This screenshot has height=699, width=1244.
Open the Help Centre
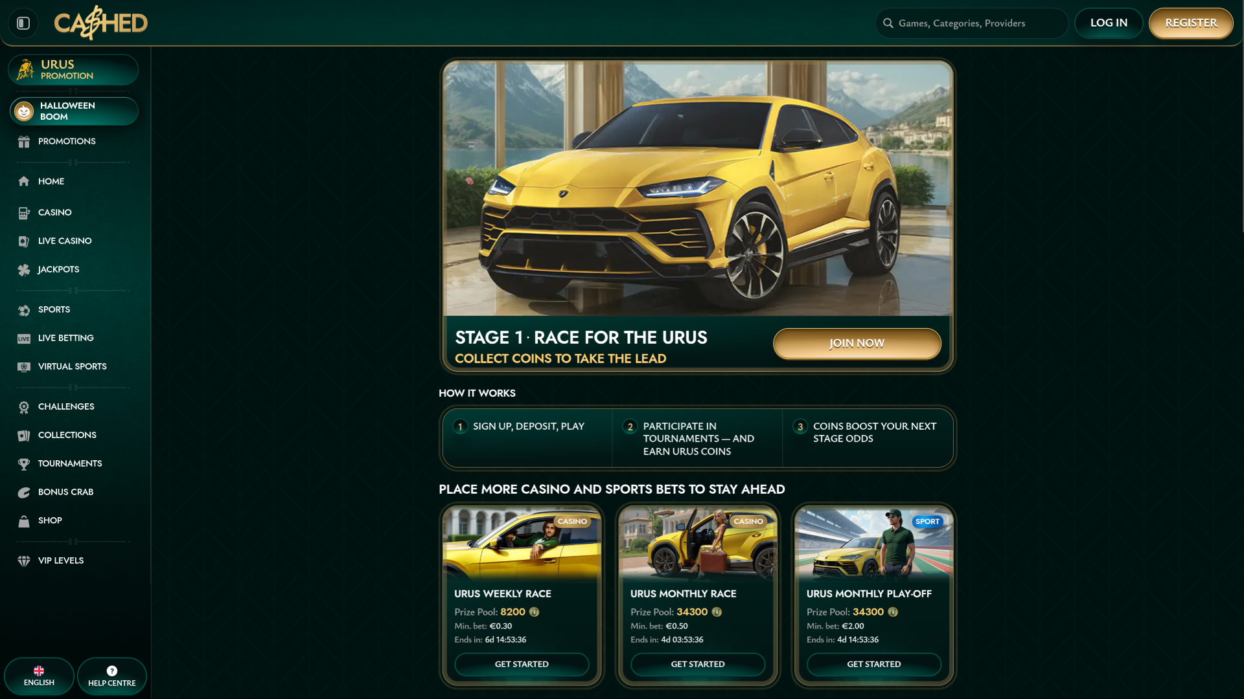[x=111, y=676]
